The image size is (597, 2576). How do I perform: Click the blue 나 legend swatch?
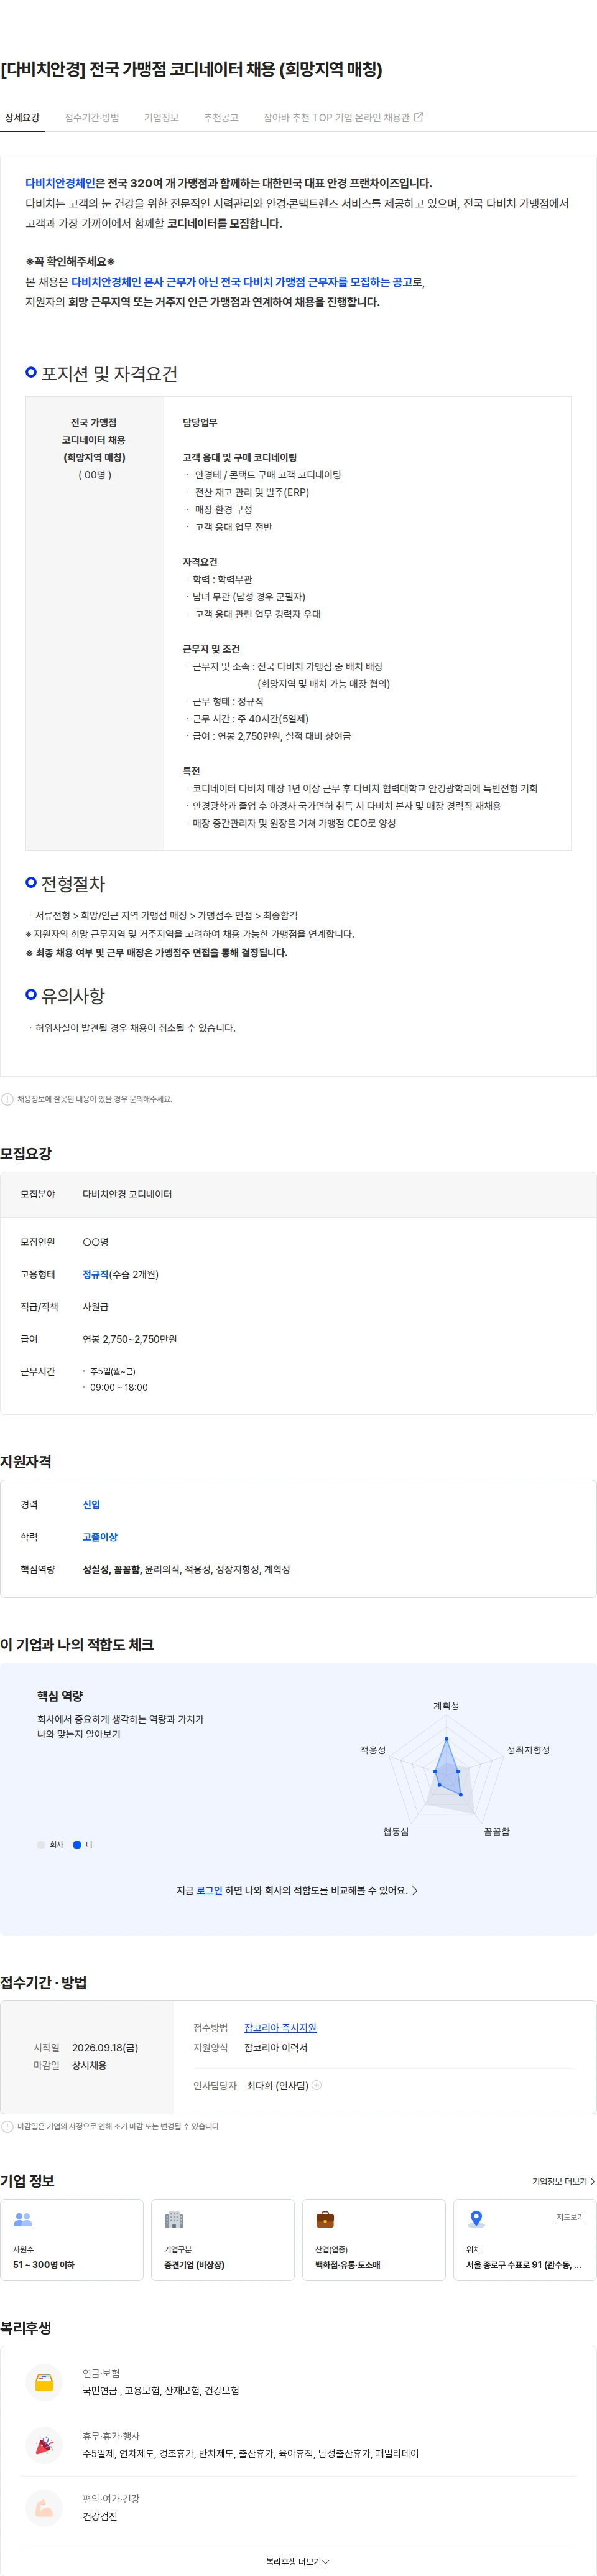[x=77, y=1844]
